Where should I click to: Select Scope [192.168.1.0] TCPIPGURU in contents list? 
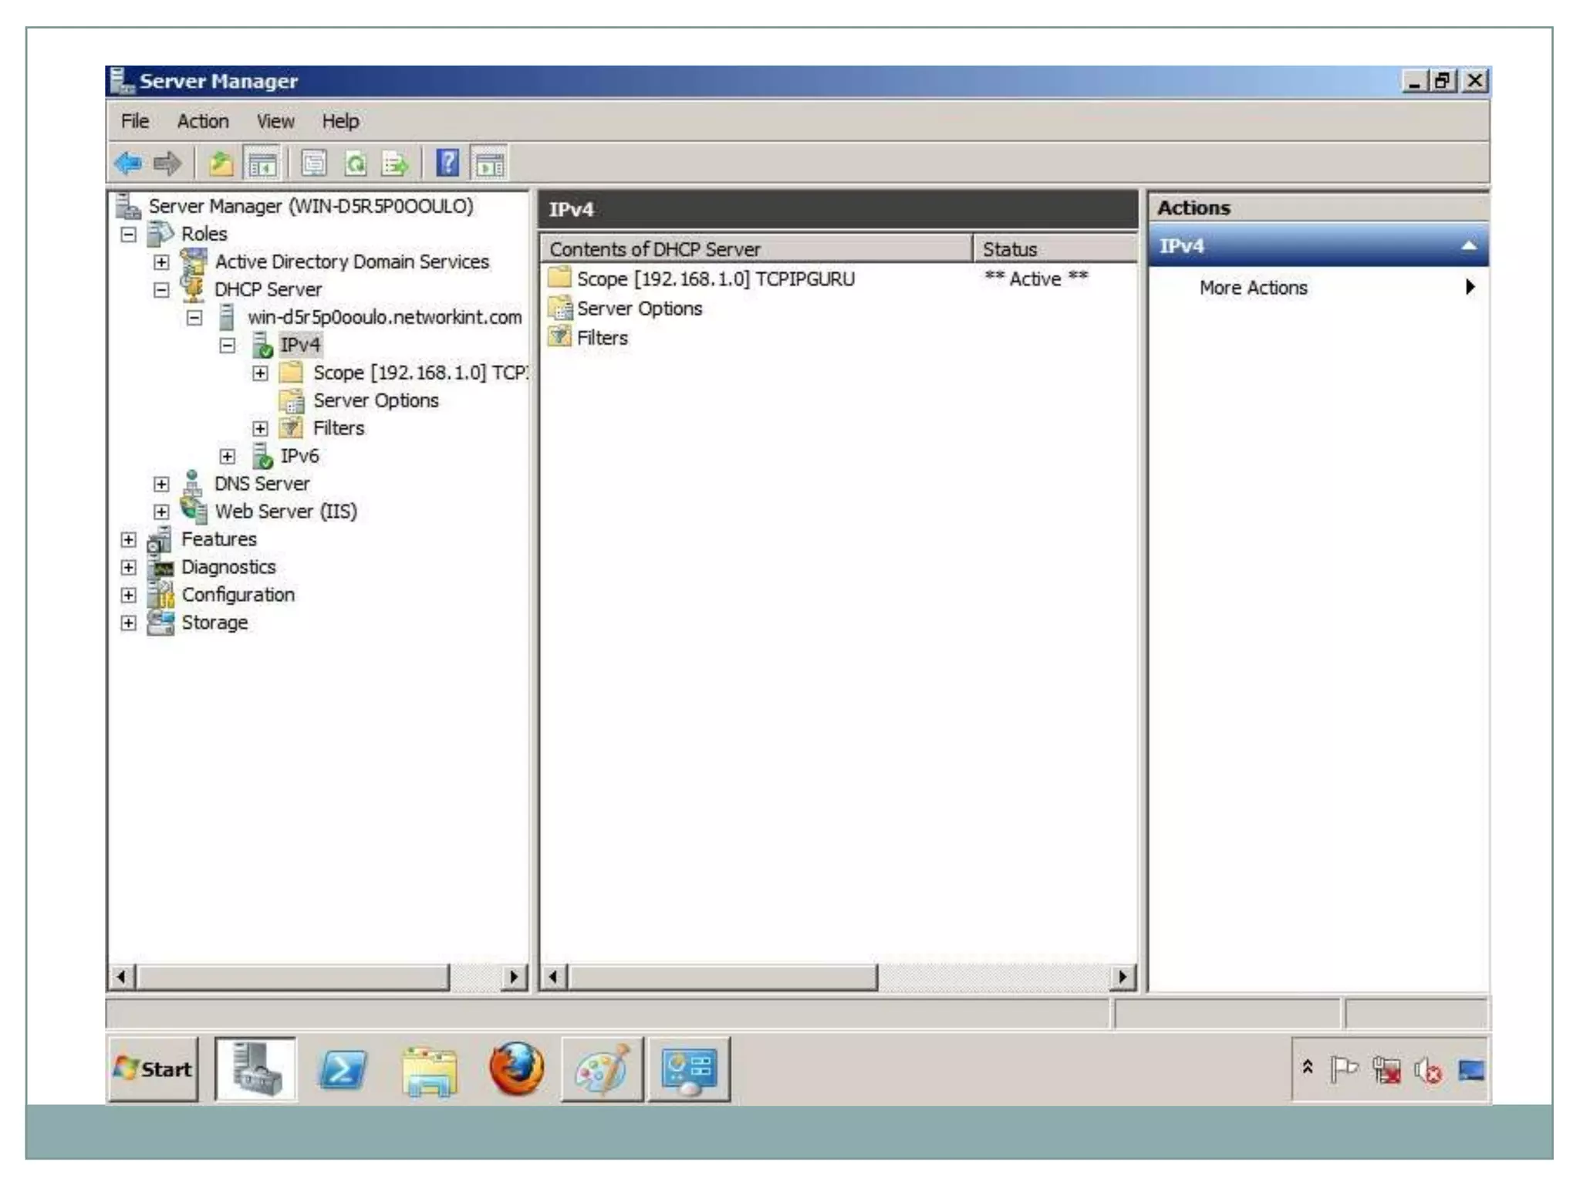point(715,279)
